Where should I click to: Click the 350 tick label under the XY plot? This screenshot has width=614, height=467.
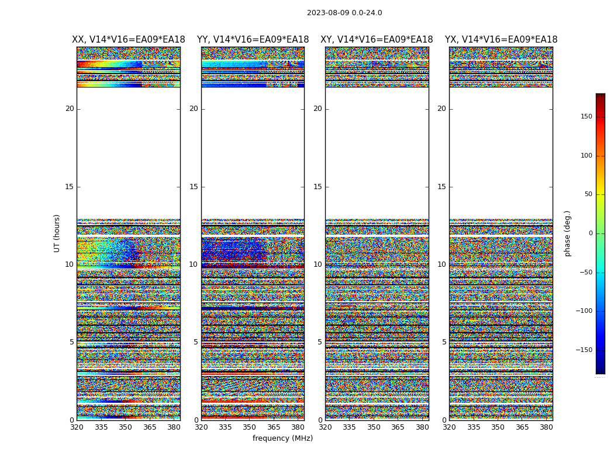pyautogui.click(x=374, y=427)
